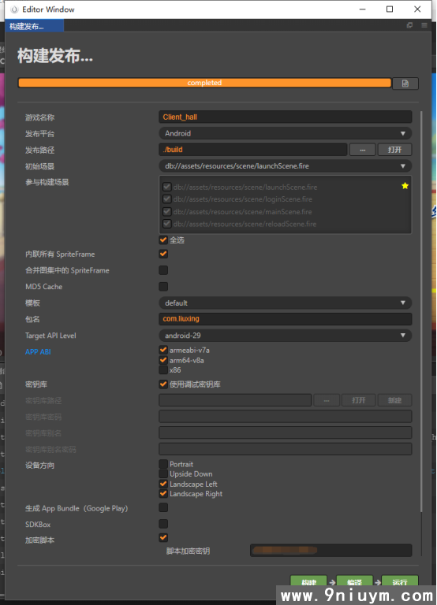Check the x86 APP ABI option
Image resolution: width=437 pixels, height=605 pixels.
coord(163,370)
